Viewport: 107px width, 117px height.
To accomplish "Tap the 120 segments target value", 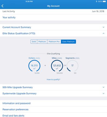I will pos(75,73).
